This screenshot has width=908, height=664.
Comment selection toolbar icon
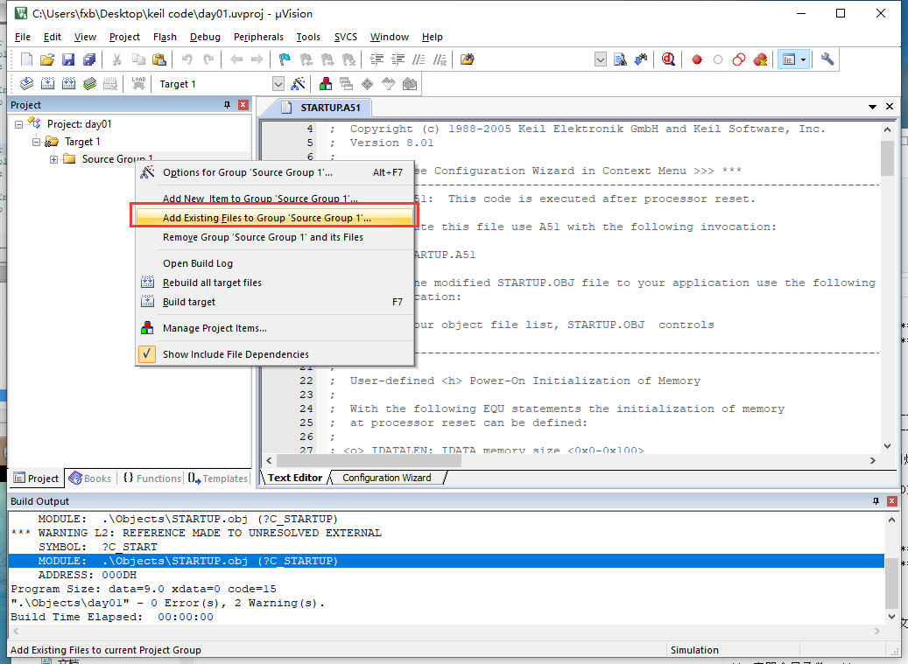click(419, 59)
